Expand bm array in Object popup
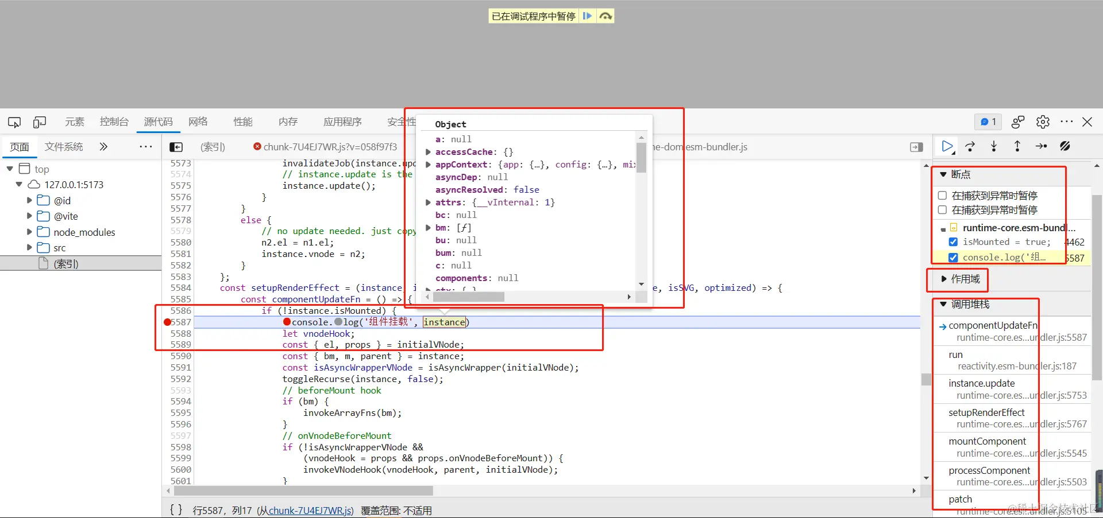 coord(428,228)
